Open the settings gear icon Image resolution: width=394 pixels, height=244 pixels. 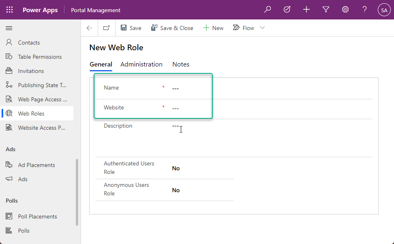(x=345, y=10)
